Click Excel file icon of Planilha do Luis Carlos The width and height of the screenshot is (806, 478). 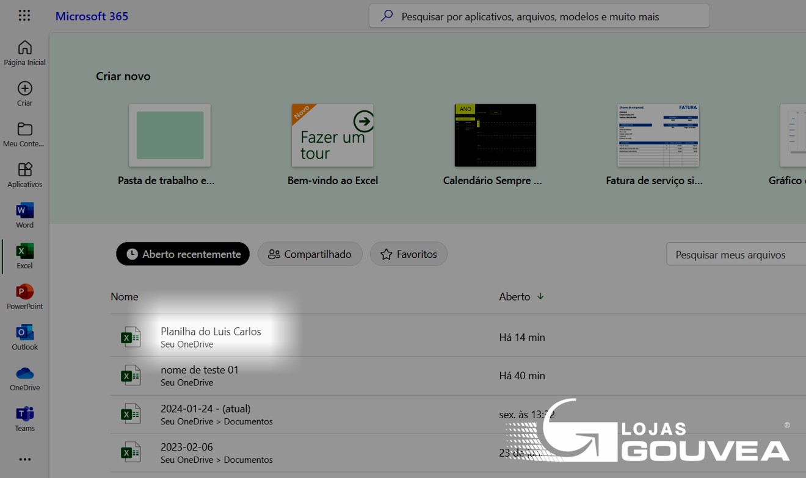(131, 337)
